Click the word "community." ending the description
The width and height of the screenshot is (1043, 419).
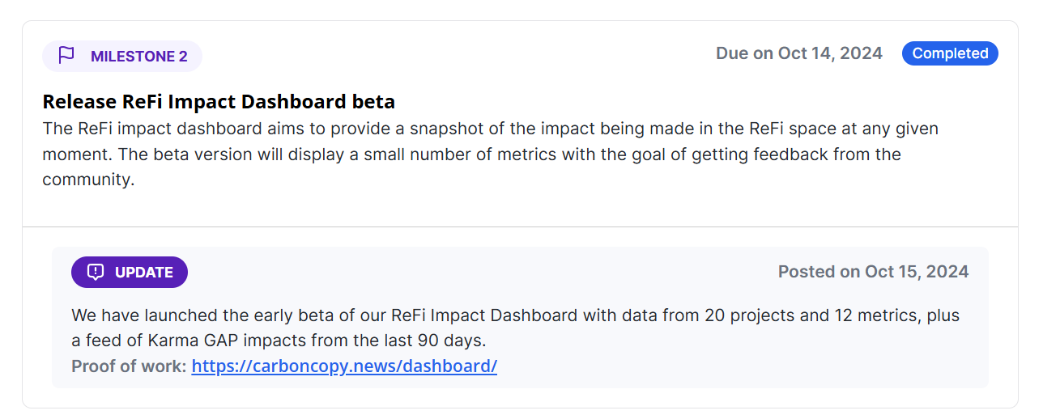(x=88, y=180)
